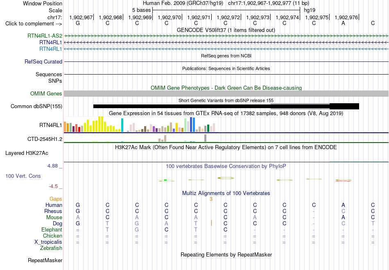Select the Elephant species label
389x270 pixels.
(52, 229)
